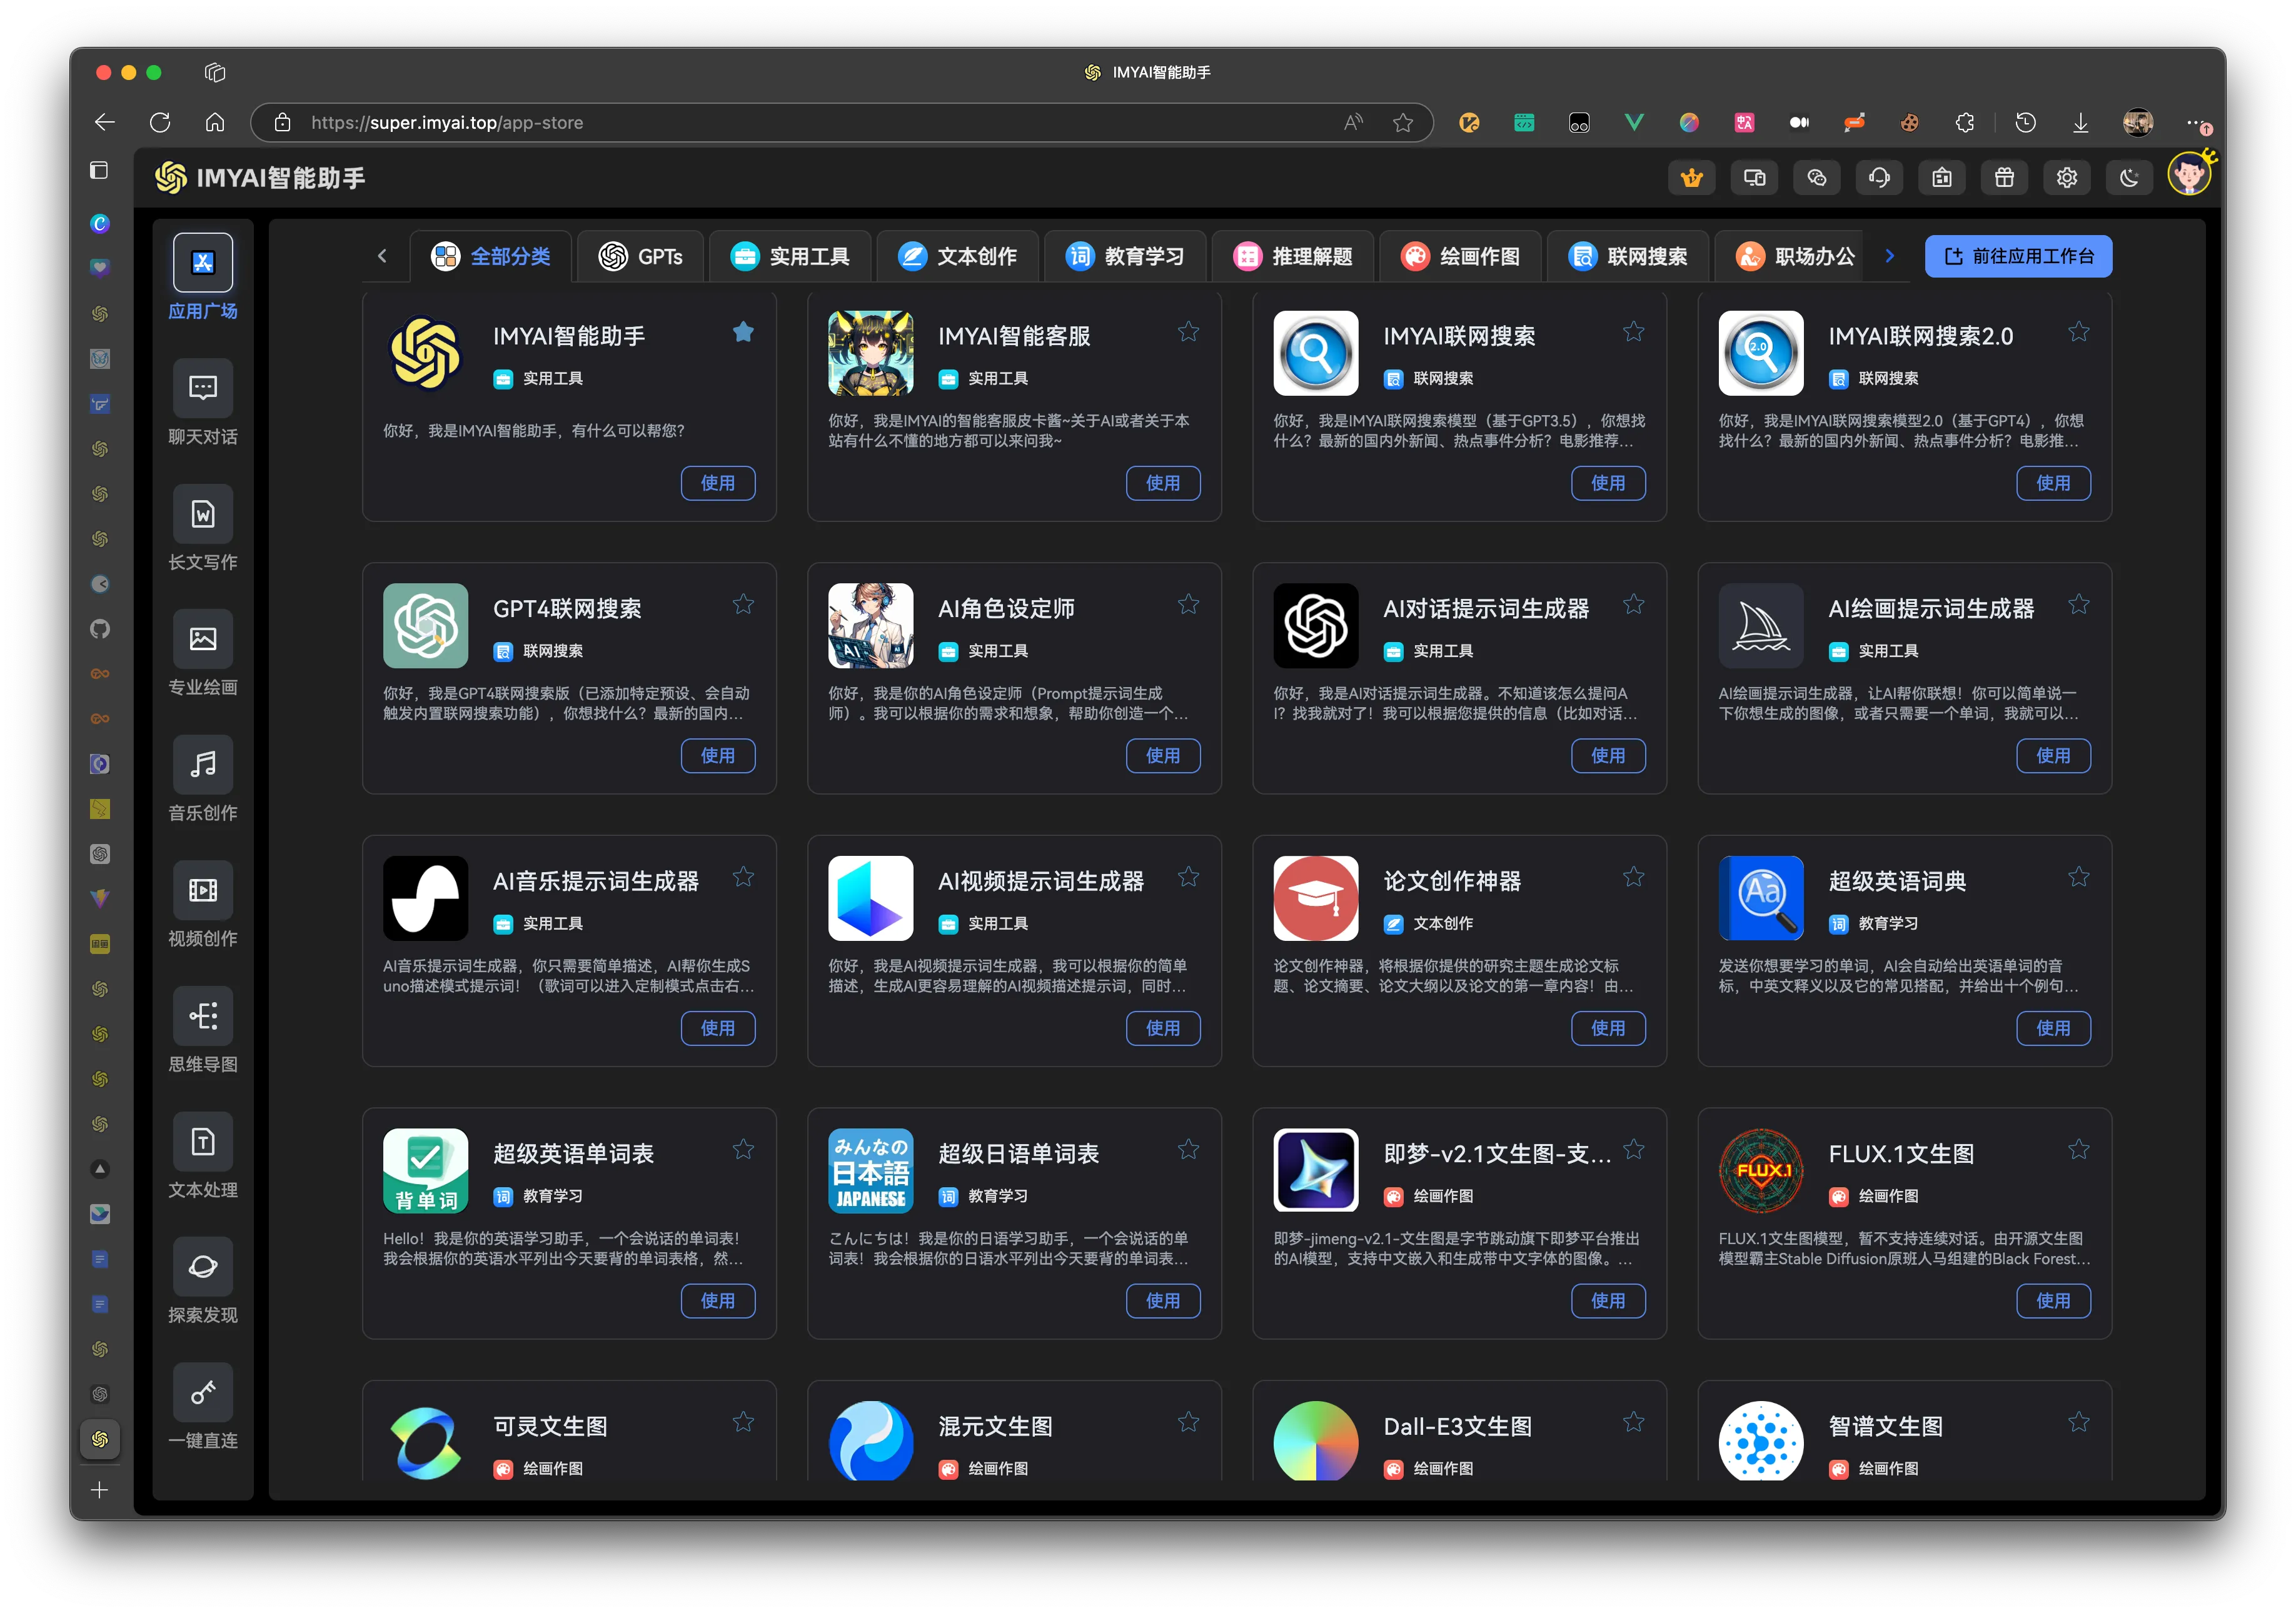Favorite GPT4联网搜索 with star
Screen dimensions: 2296x1613
(x=743, y=604)
